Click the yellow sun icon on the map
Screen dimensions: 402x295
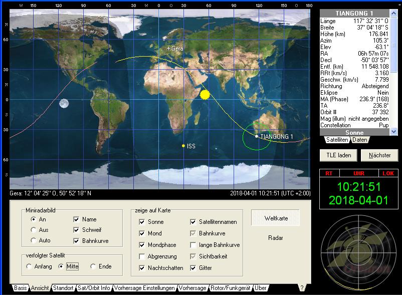[205, 94]
